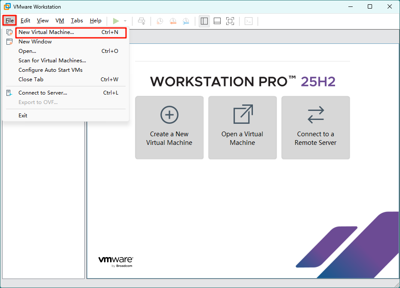Click the green Power On play icon
Image resolution: width=400 pixels, height=288 pixels.
click(x=116, y=21)
